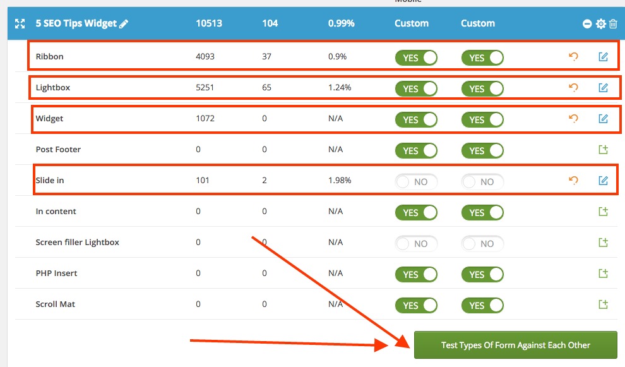The image size is (625, 367).
Task: Delete the group using the trash icon
Action: [613, 24]
